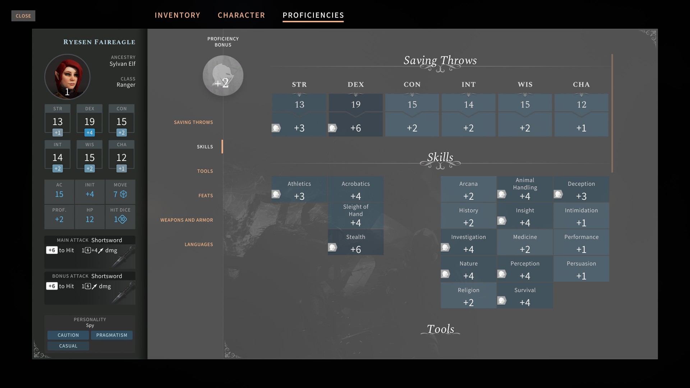Go to the Languages section link
Image resolution: width=690 pixels, height=388 pixels.
tap(199, 245)
